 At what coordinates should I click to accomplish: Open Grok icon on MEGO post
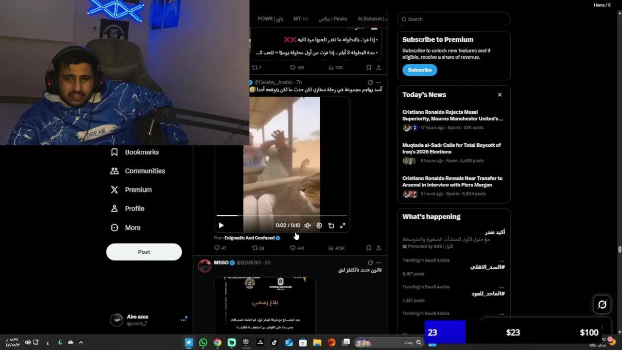[x=370, y=262]
